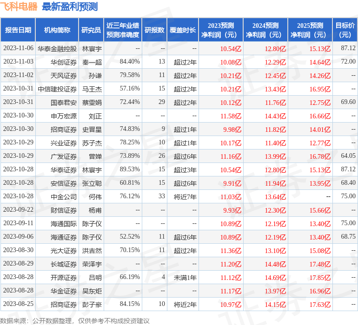Click researcher name 刘正

(95, 116)
